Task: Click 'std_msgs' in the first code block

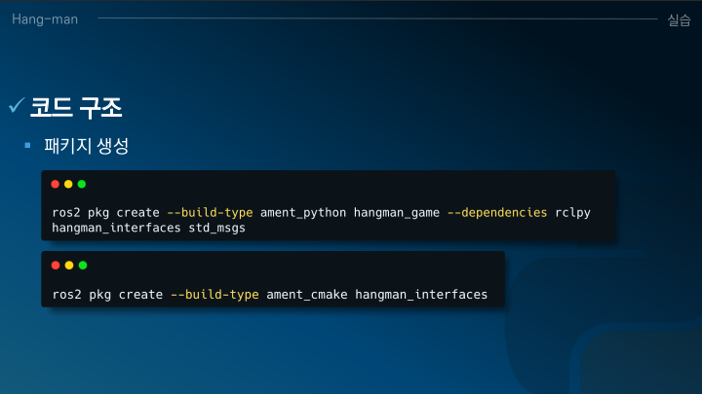Action: coord(216,228)
